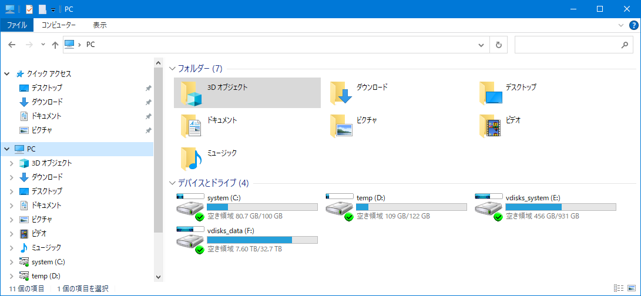Image resolution: width=641 pixels, height=296 pixels.
Task: Select the temp (D:) drive icon in main pane
Action: (x=340, y=207)
